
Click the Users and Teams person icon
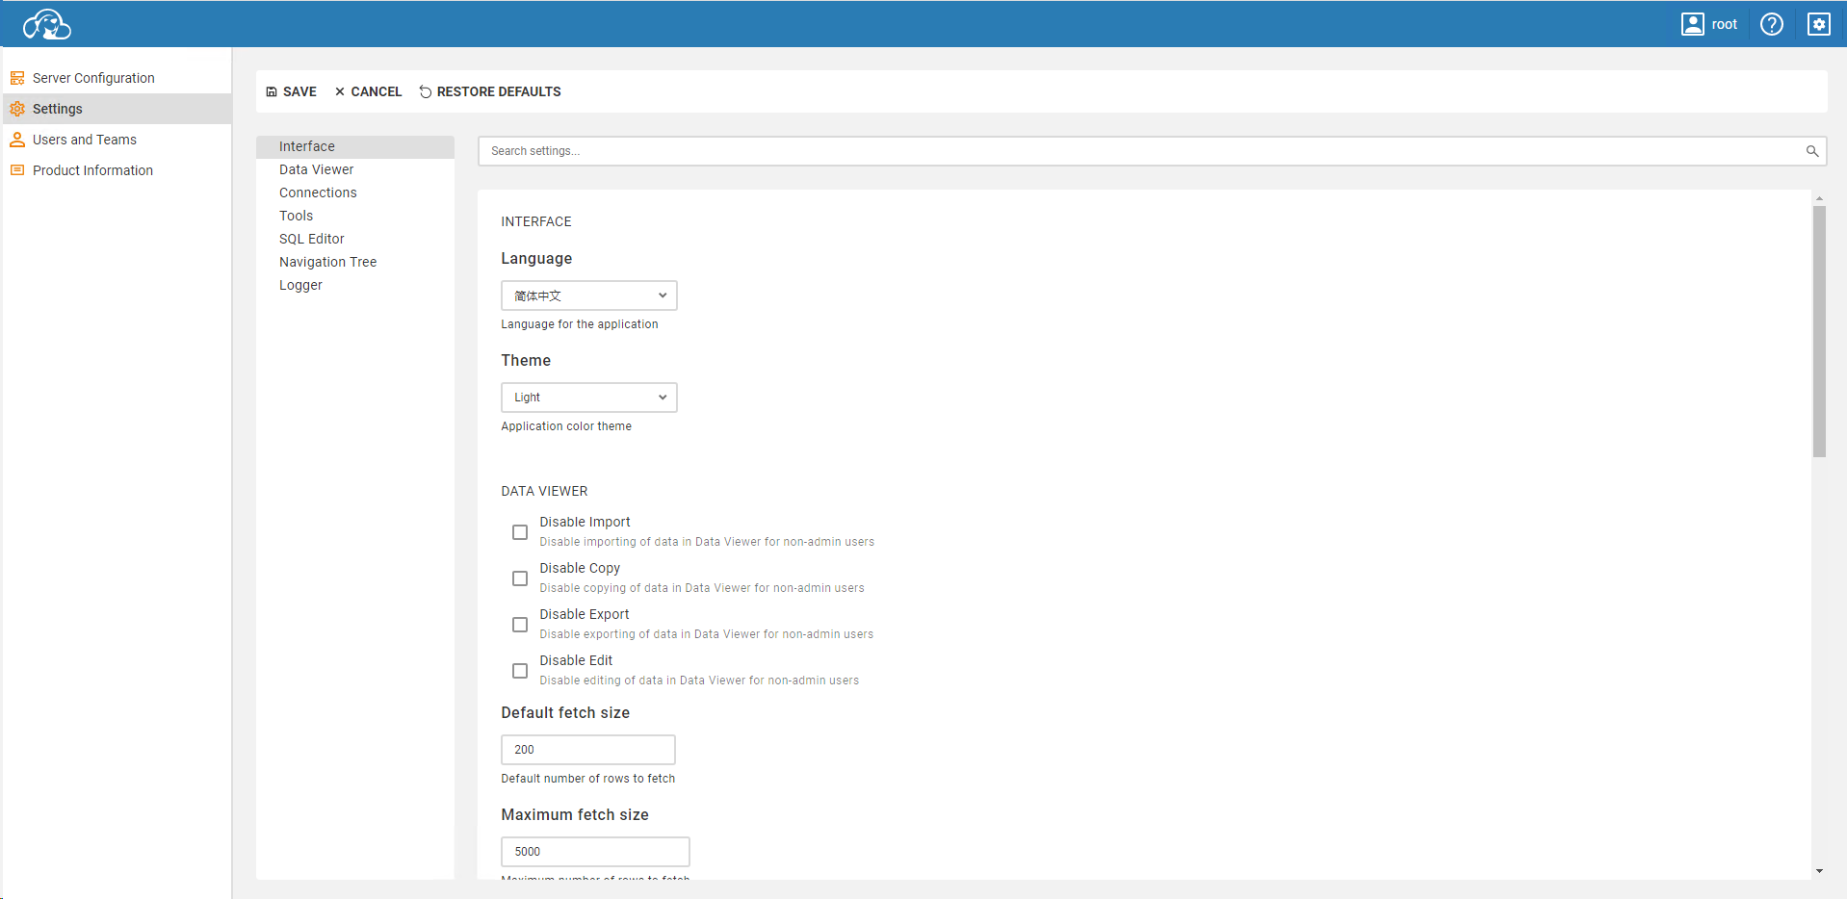point(17,140)
